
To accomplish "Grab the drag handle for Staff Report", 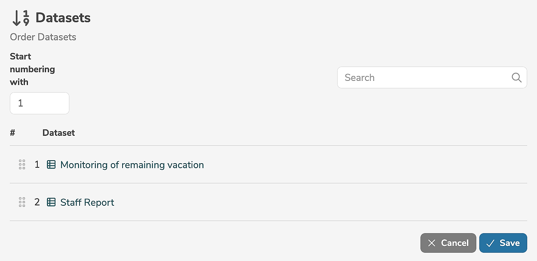I will point(22,202).
